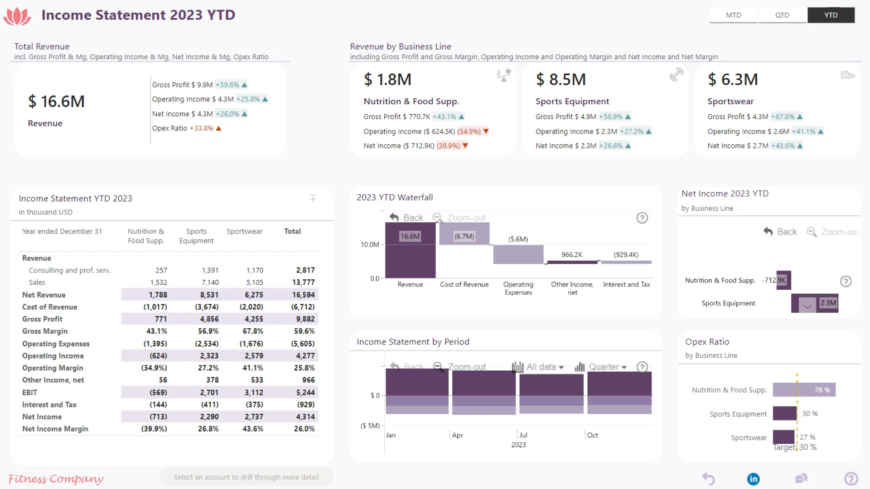This screenshot has width=870, height=489.
Task: Click the Sportswear Opex Ratio bar
Action: pos(783,437)
